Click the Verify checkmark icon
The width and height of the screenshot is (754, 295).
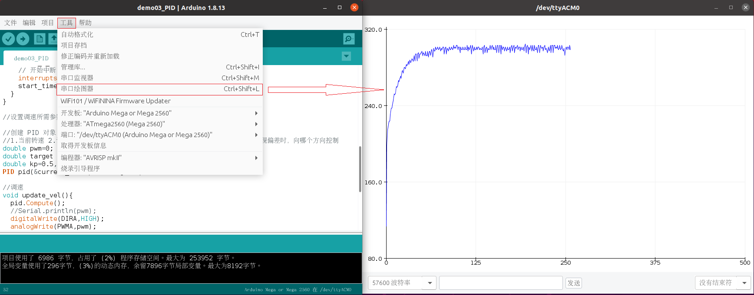8,39
